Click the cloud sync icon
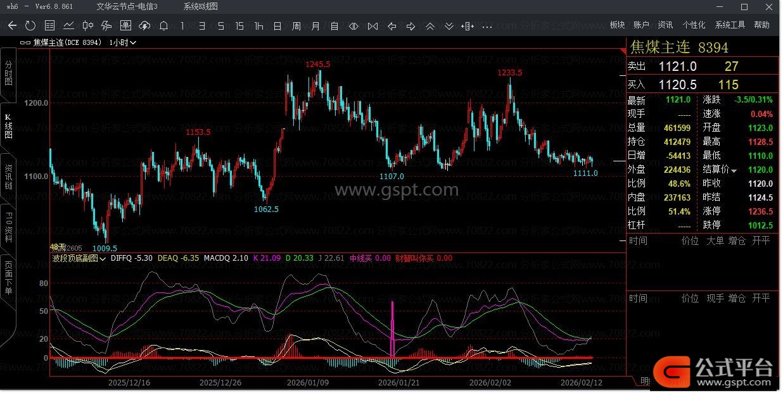783x393 pixels. (x=144, y=26)
